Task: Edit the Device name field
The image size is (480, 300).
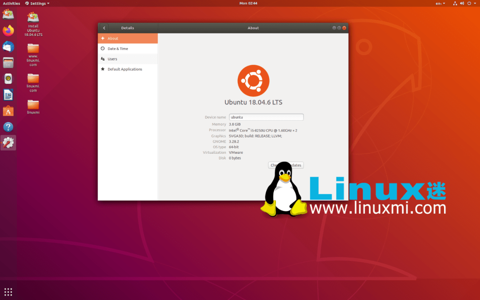Action: click(x=266, y=117)
